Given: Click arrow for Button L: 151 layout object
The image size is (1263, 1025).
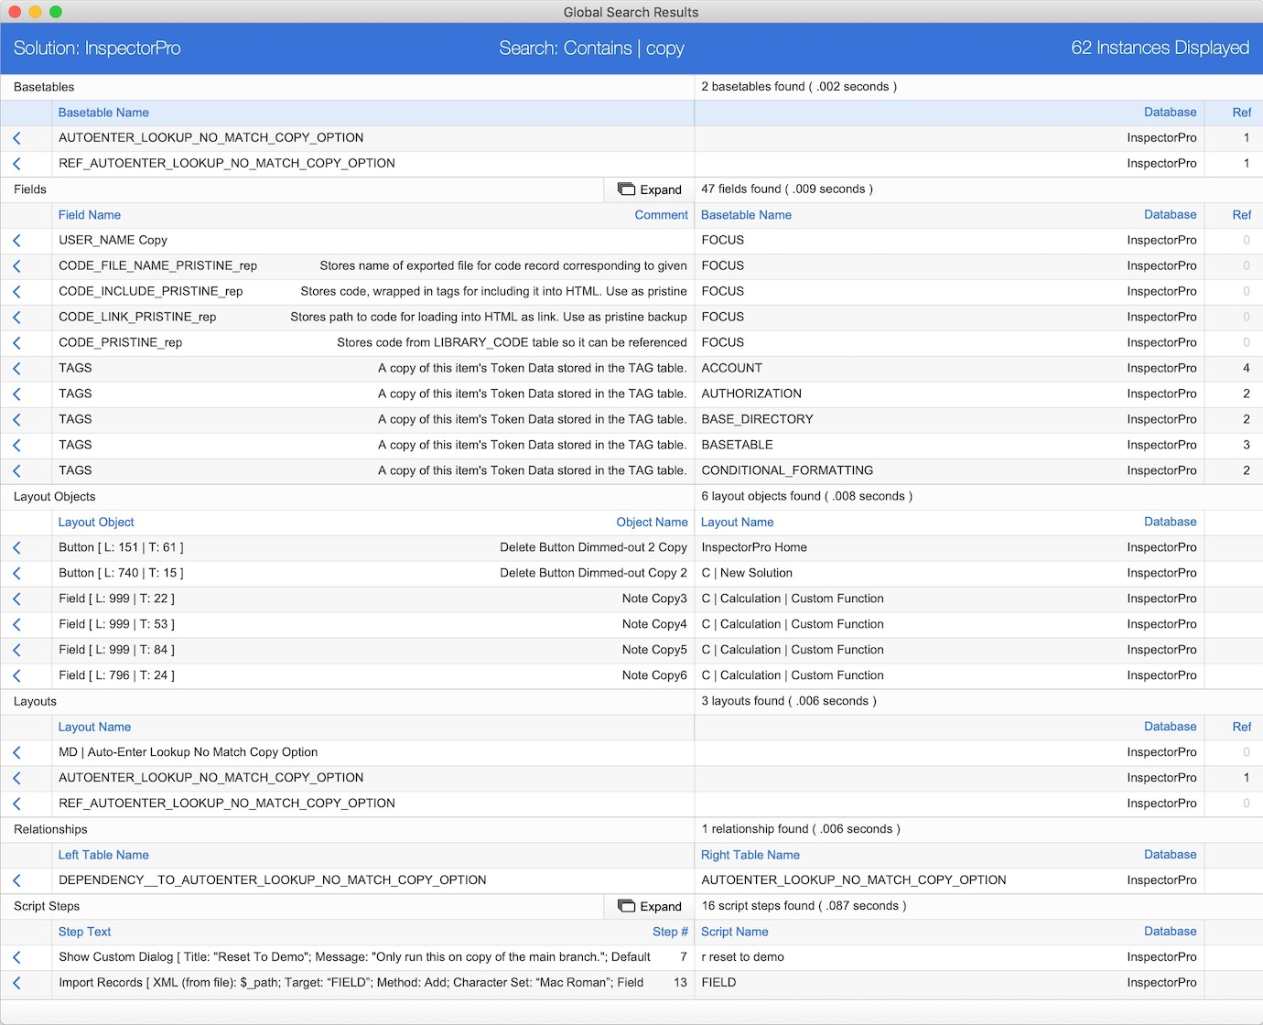Looking at the screenshot, I should (x=16, y=548).
